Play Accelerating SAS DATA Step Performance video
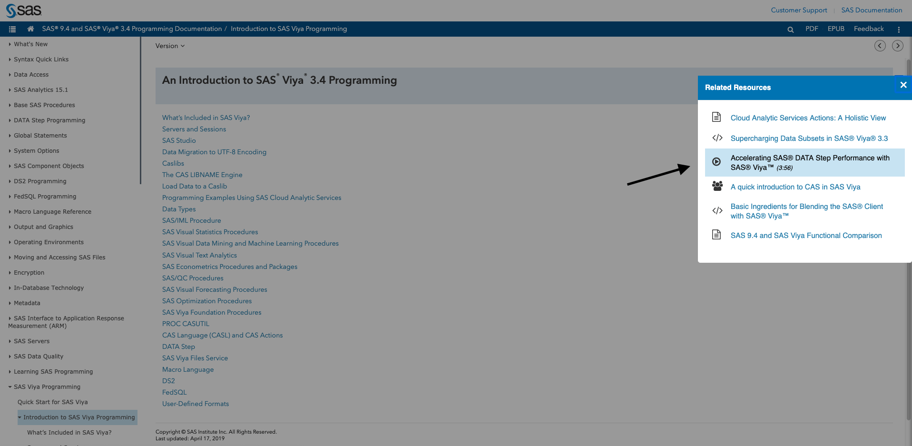The width and height of the screenshot is (912, 446). click(x=810, y=163)
